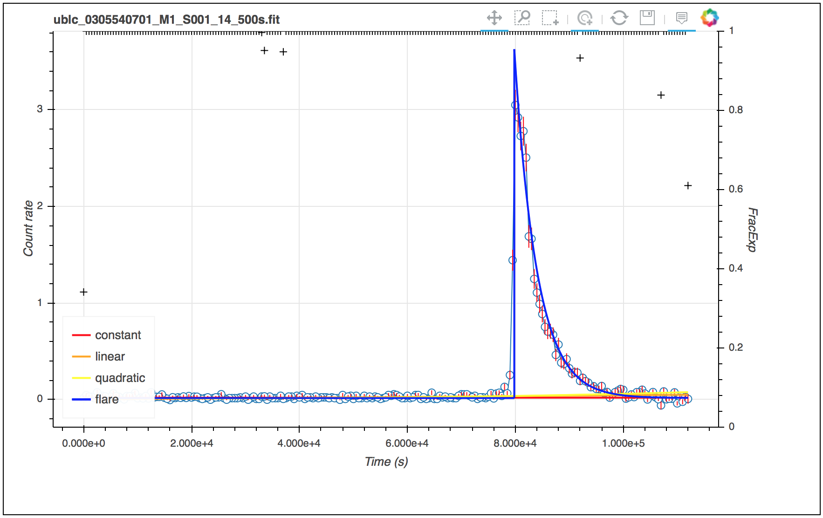The width and height of the screenshot is (823, 518).
Task: Click the 'FracExp' right axis label
Action: click(x=752, y=230)
